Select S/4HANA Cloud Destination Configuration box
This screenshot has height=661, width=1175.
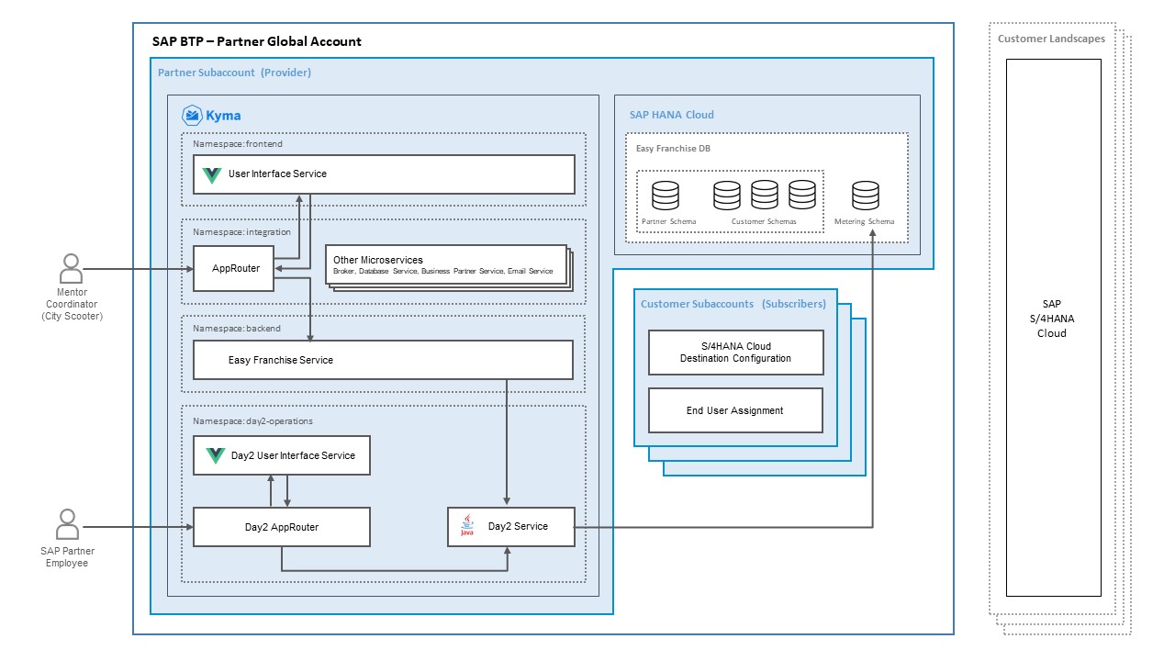tap(735, 353)
